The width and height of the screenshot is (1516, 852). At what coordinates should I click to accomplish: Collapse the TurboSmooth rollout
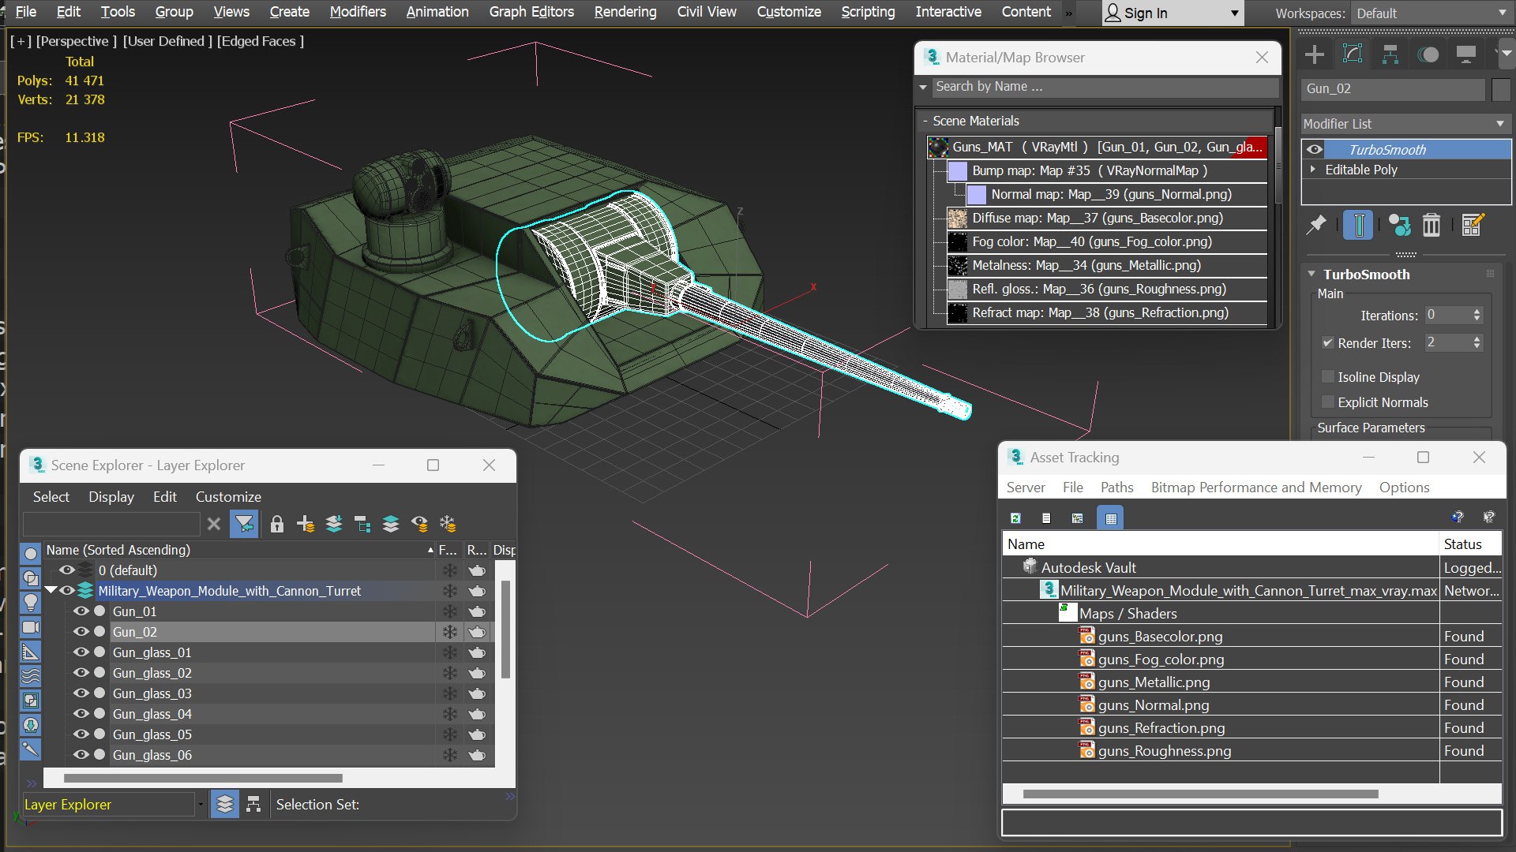click(1311, 275)
